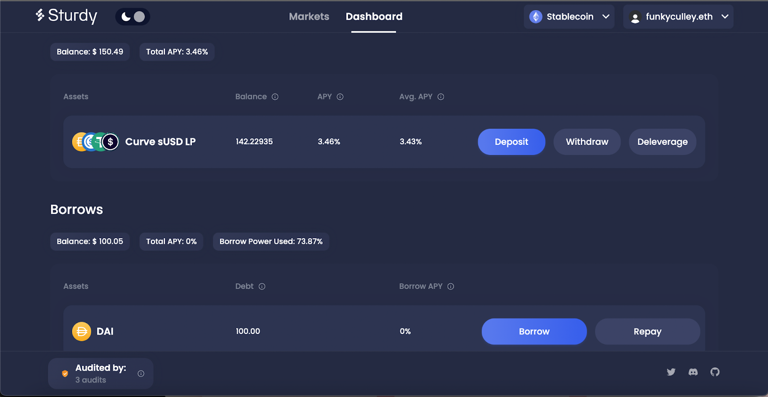Click the 142.22935 balance value
The height and width of the screenshot is (397, 768).
(x=254, y=142)
